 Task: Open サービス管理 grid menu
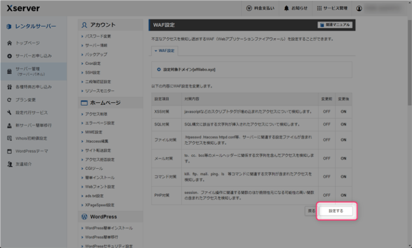(x=319, y=9)
